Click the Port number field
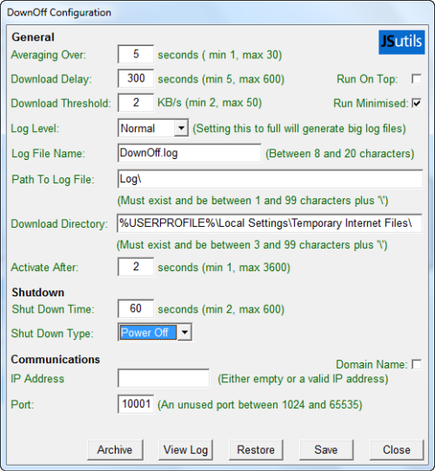Screen dimensions: 435x471 [136, 404]
